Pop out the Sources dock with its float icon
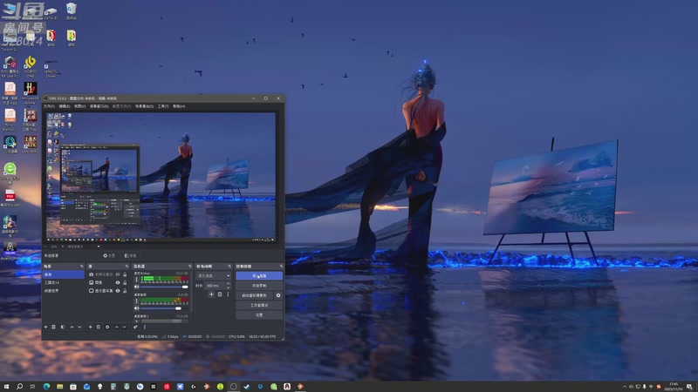 (x=127, y=267)
